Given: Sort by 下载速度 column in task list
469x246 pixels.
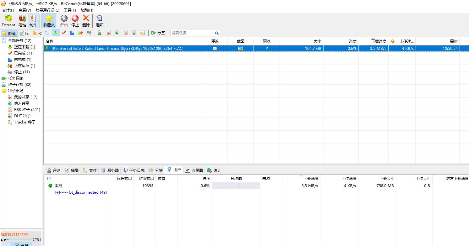Looking at the screenshot, I should (373, 41).
